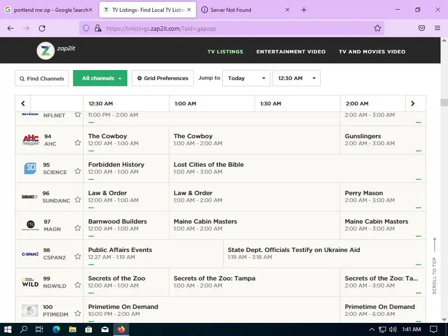The height and width of the screenshot is (336, 448).
Task: Open Barnwood Builders listing
Action: 126,225
